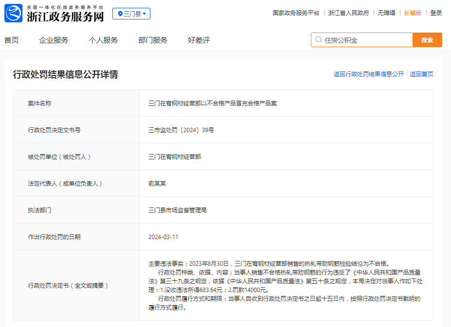Click the 住房公积金 search input field
This screenshot has width=451, height=327.
click(365, 40)
